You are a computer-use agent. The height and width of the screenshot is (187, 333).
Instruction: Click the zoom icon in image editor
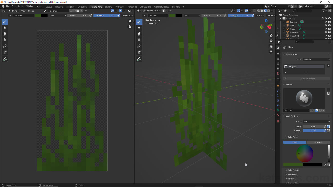130,22
